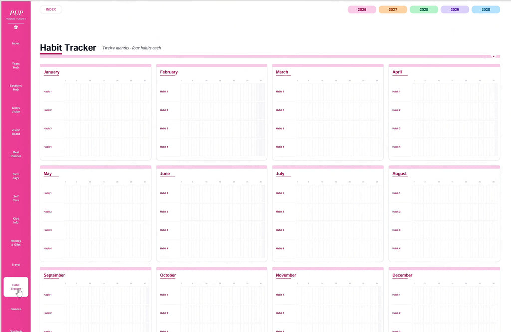The width and height of the screenshot is (511, 332).
Task: Click the flower icon under the PUP logo
Action: (16, 27)
